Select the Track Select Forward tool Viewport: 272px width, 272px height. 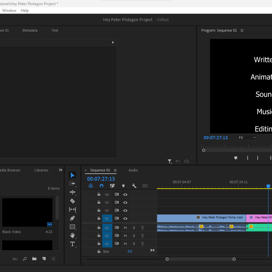72,184
